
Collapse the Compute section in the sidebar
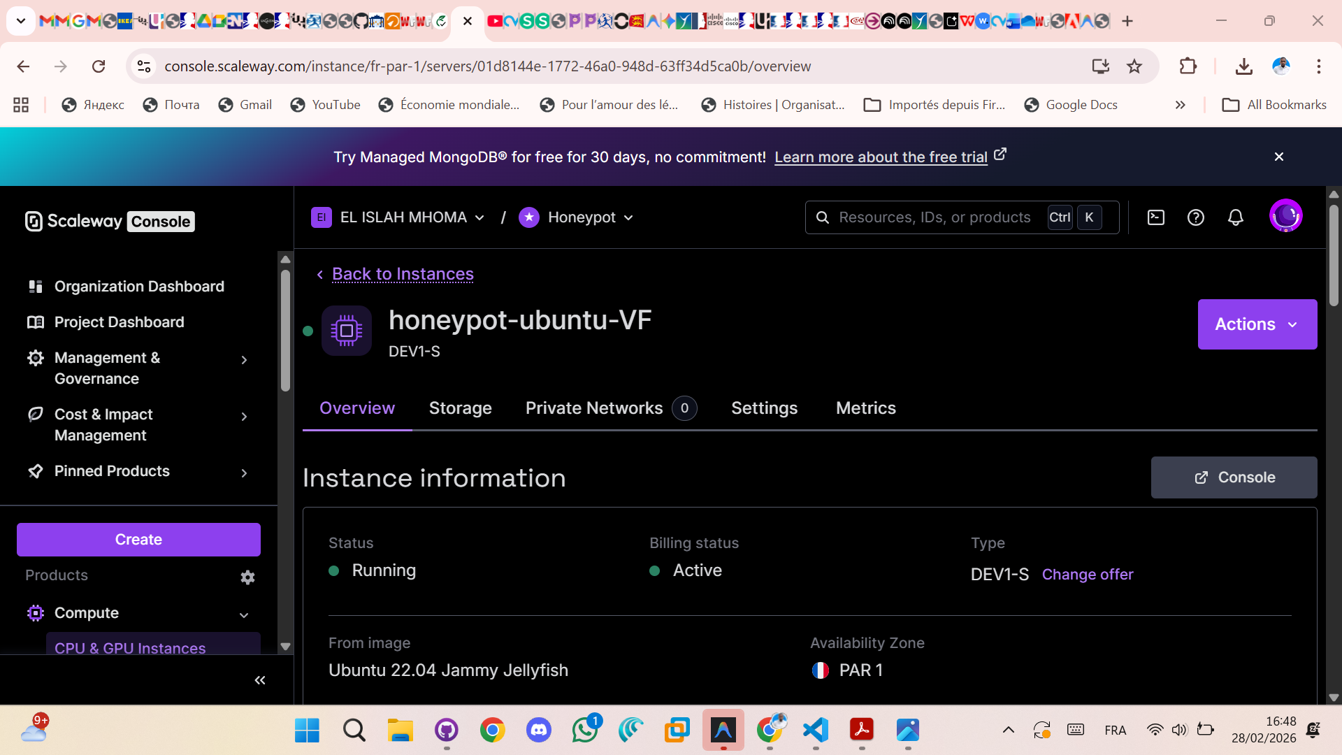click(x=244, y=614)
